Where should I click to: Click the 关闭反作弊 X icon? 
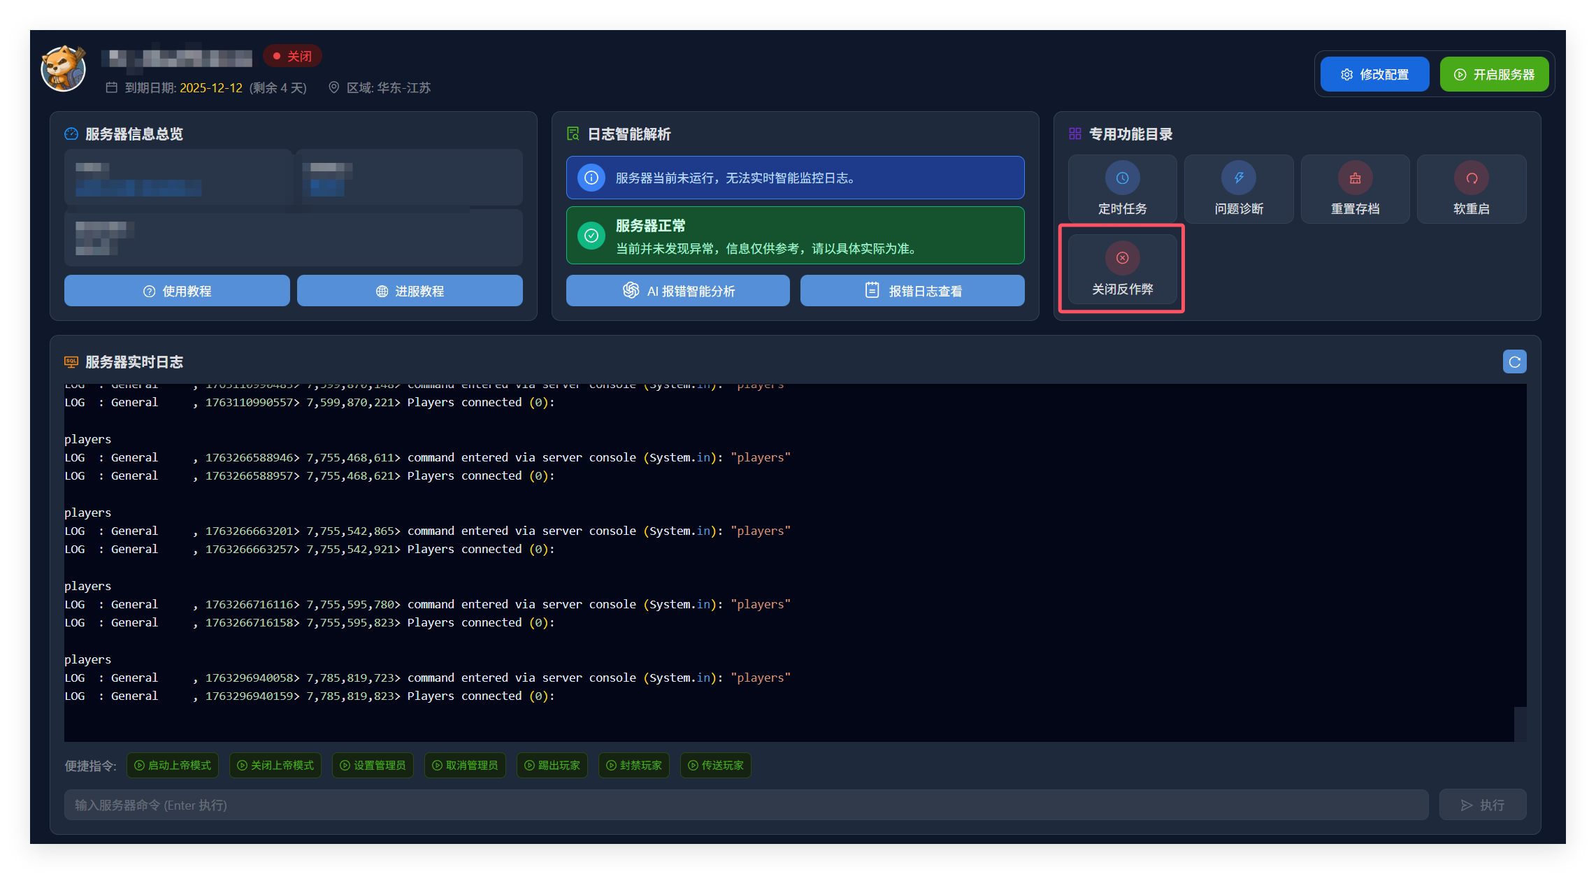(1122, 258)
